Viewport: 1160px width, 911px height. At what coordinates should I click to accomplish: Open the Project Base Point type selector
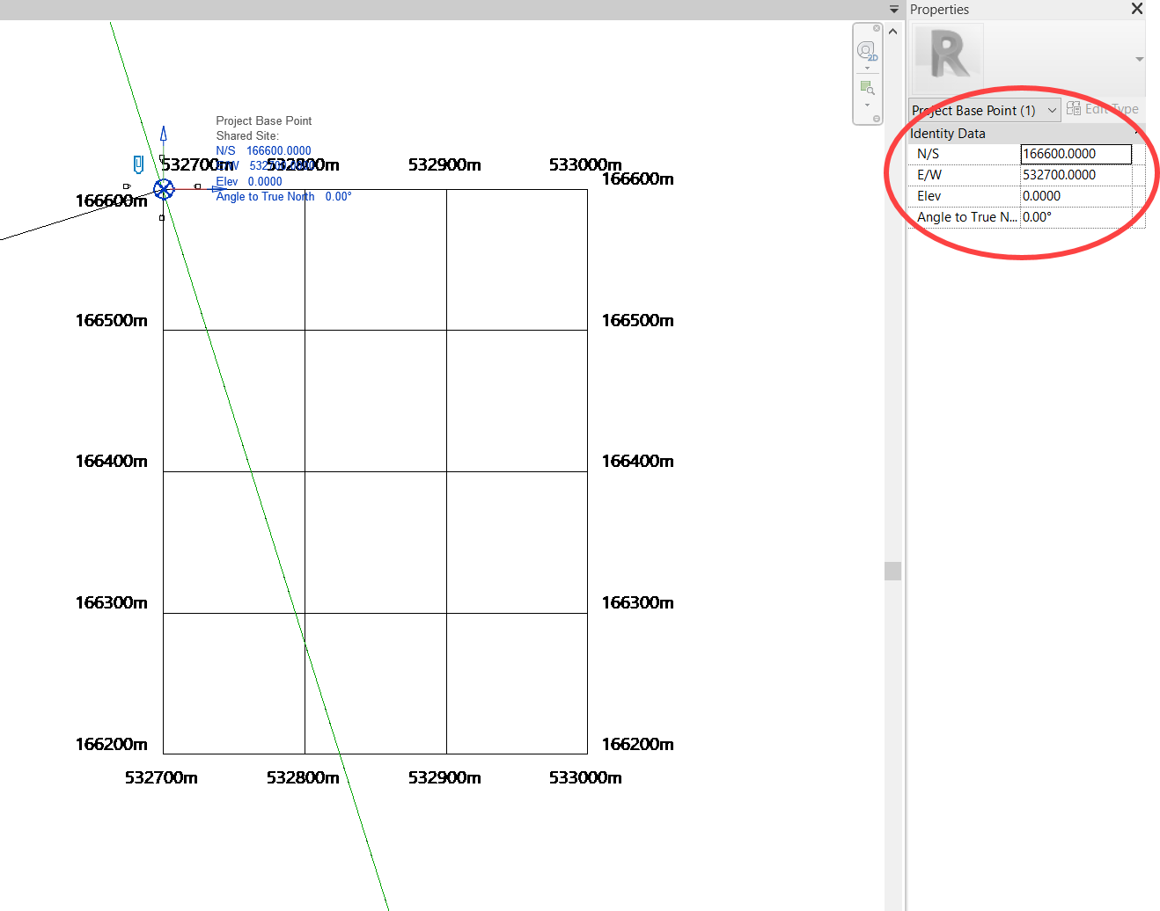click(x=984, y=110)
